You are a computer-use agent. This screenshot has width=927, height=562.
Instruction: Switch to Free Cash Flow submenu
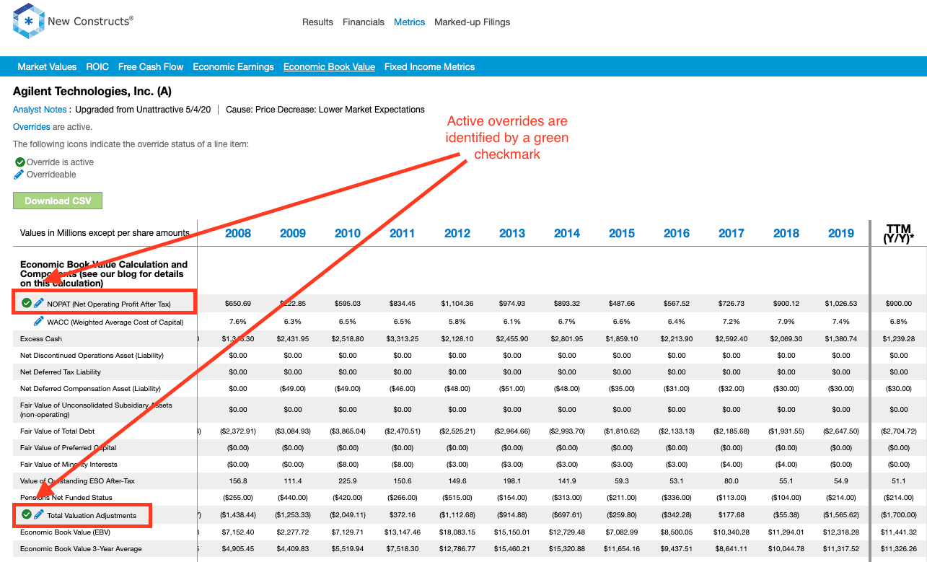click(151, 66)
